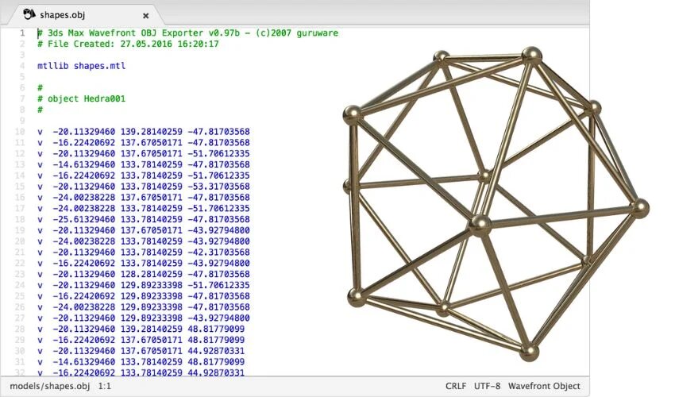675x397 pixels.
Task: Close the shapes.obj tab
Action: pos(145,14)
